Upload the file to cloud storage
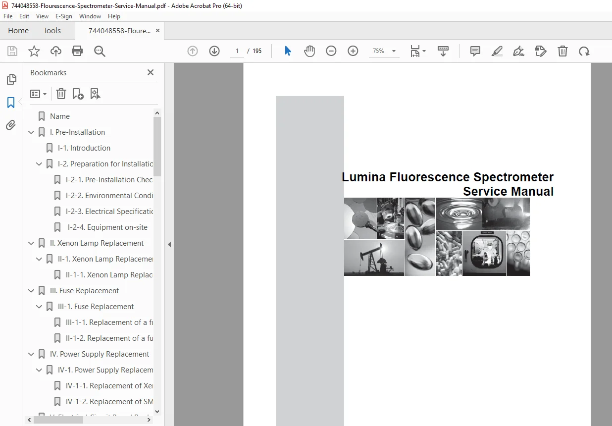Image resolution: width=612 pixels, height=426 pixels. (x=56, y=51)
